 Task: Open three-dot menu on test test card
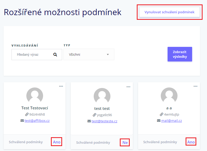click(x=128, y=87)
